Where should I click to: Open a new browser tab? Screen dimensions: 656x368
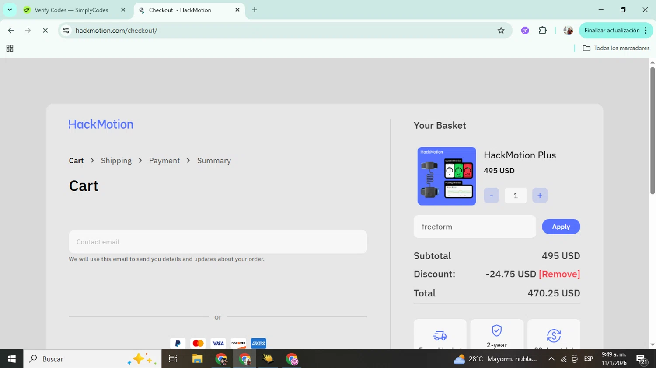255,10
